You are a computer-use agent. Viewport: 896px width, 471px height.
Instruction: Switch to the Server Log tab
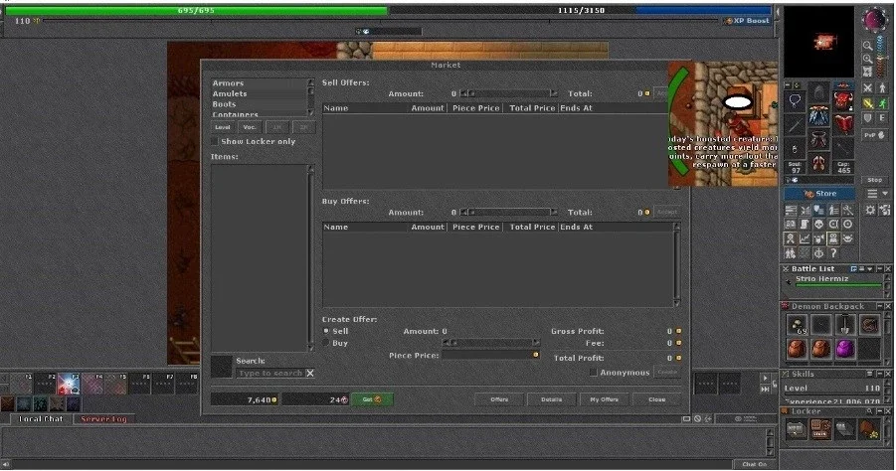pos(103,419)
